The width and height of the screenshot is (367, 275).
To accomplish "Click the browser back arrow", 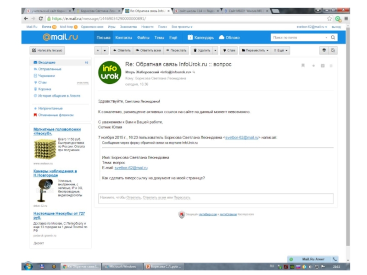I will pos(26,18).
